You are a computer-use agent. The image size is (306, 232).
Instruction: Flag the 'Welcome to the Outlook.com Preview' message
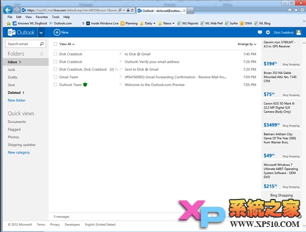coord(121,85)
